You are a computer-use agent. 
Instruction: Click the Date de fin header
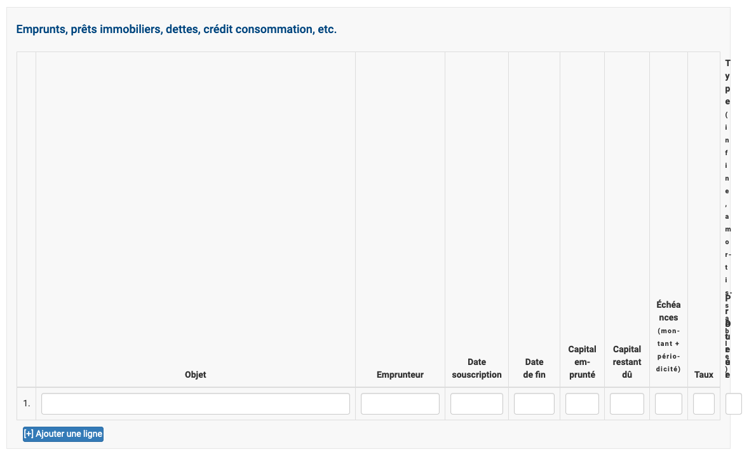click(534, 368)
